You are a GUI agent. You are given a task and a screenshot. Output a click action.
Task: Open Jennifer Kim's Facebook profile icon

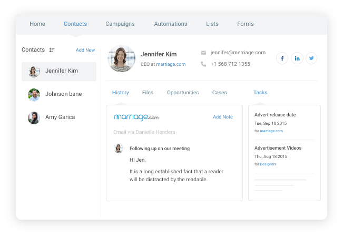click(x=282, y=58)
